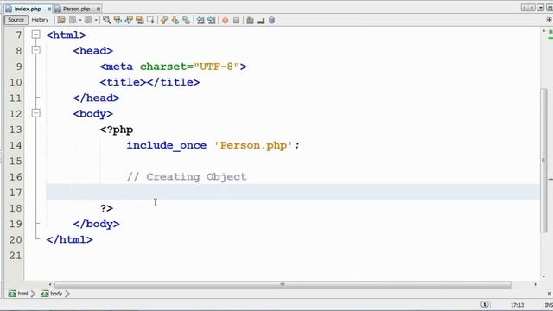The height and width of the screenshot is (311, 553).
Task: Toggle Highlight Search icon
Action: point(140,20)
